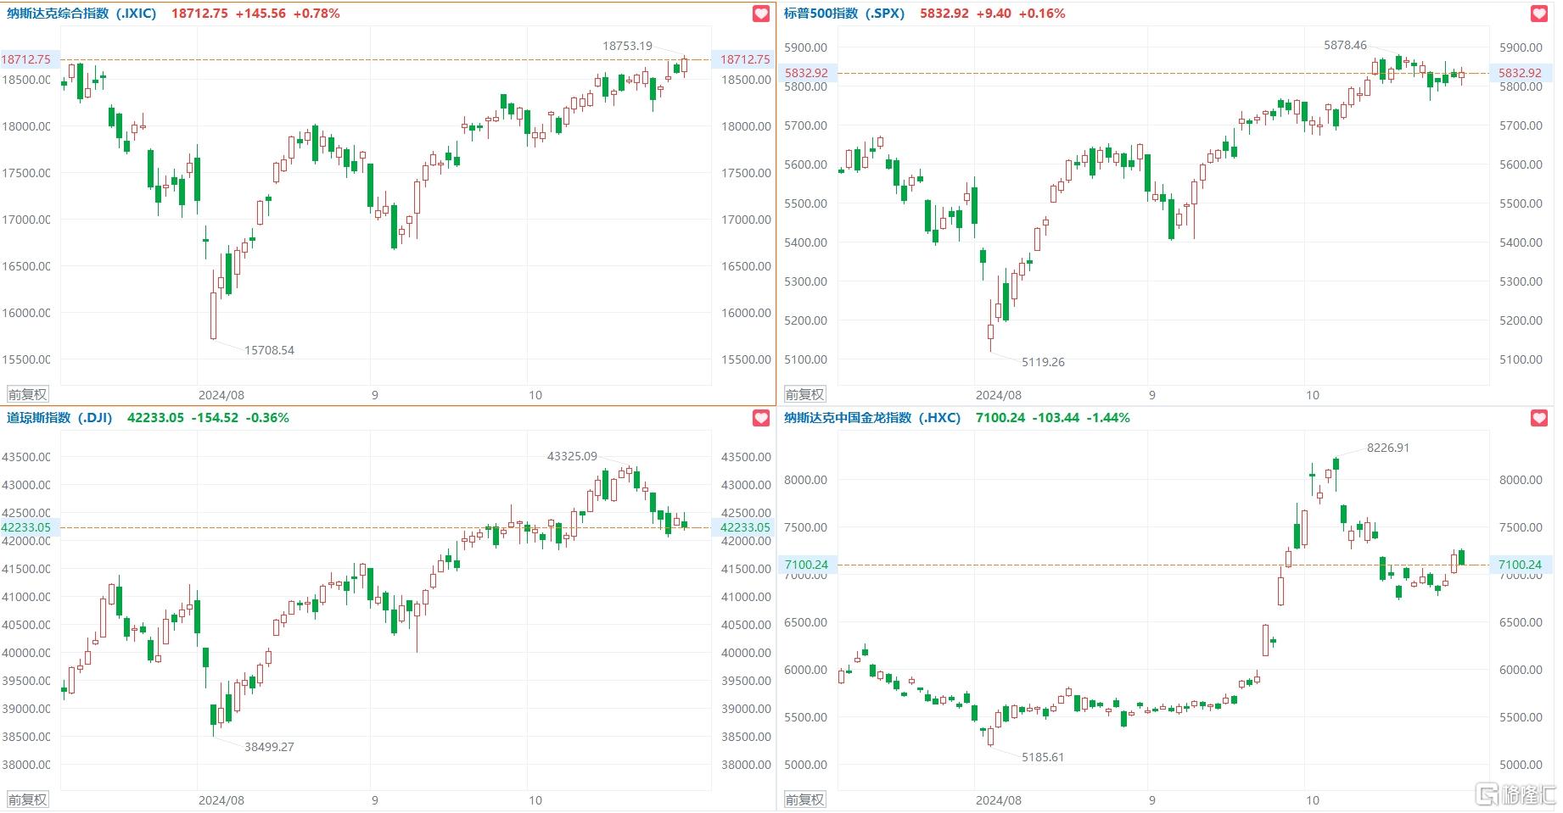Viewport: 1563px width, 813px height.
Task: Click the +0.16% change value in S&P header
Action: coord(1042,14)
